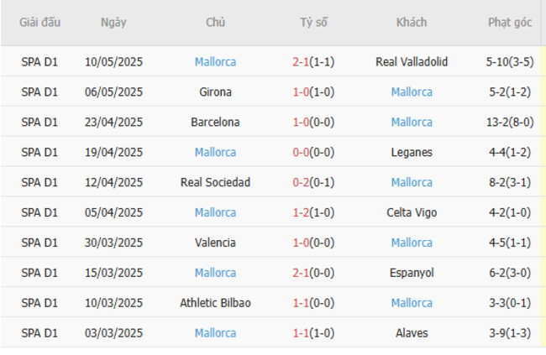
Task: Select the Valencia home team
Action: click(x=215, y=243)
